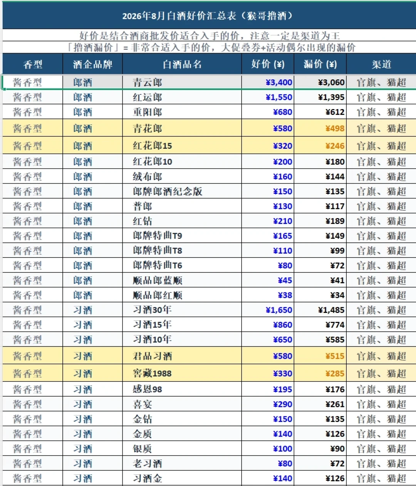Select the highlighted '青花郎' cell
The height and width of the screenshot is (486, 416).
pos(182,128)
